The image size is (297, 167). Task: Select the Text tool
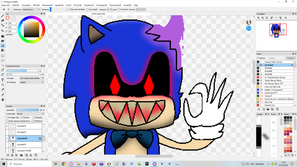[x=3, y=80]
